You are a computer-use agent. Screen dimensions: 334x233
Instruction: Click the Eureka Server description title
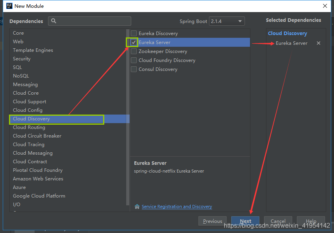[150, 163]
